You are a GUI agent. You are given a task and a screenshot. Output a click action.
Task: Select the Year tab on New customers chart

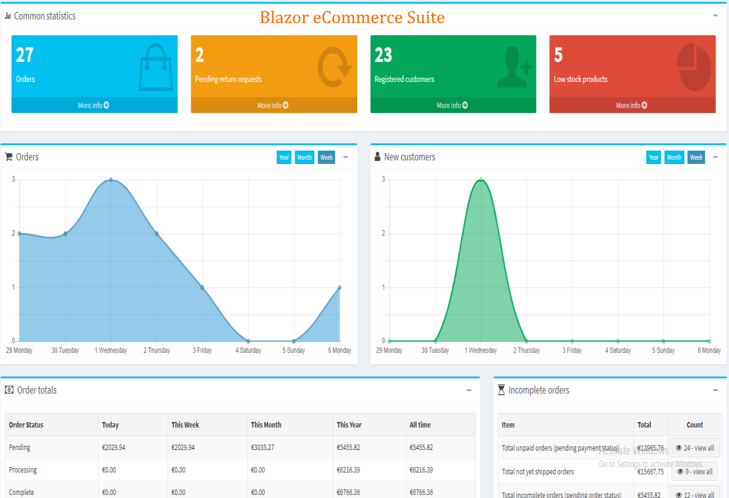(653, 157)
